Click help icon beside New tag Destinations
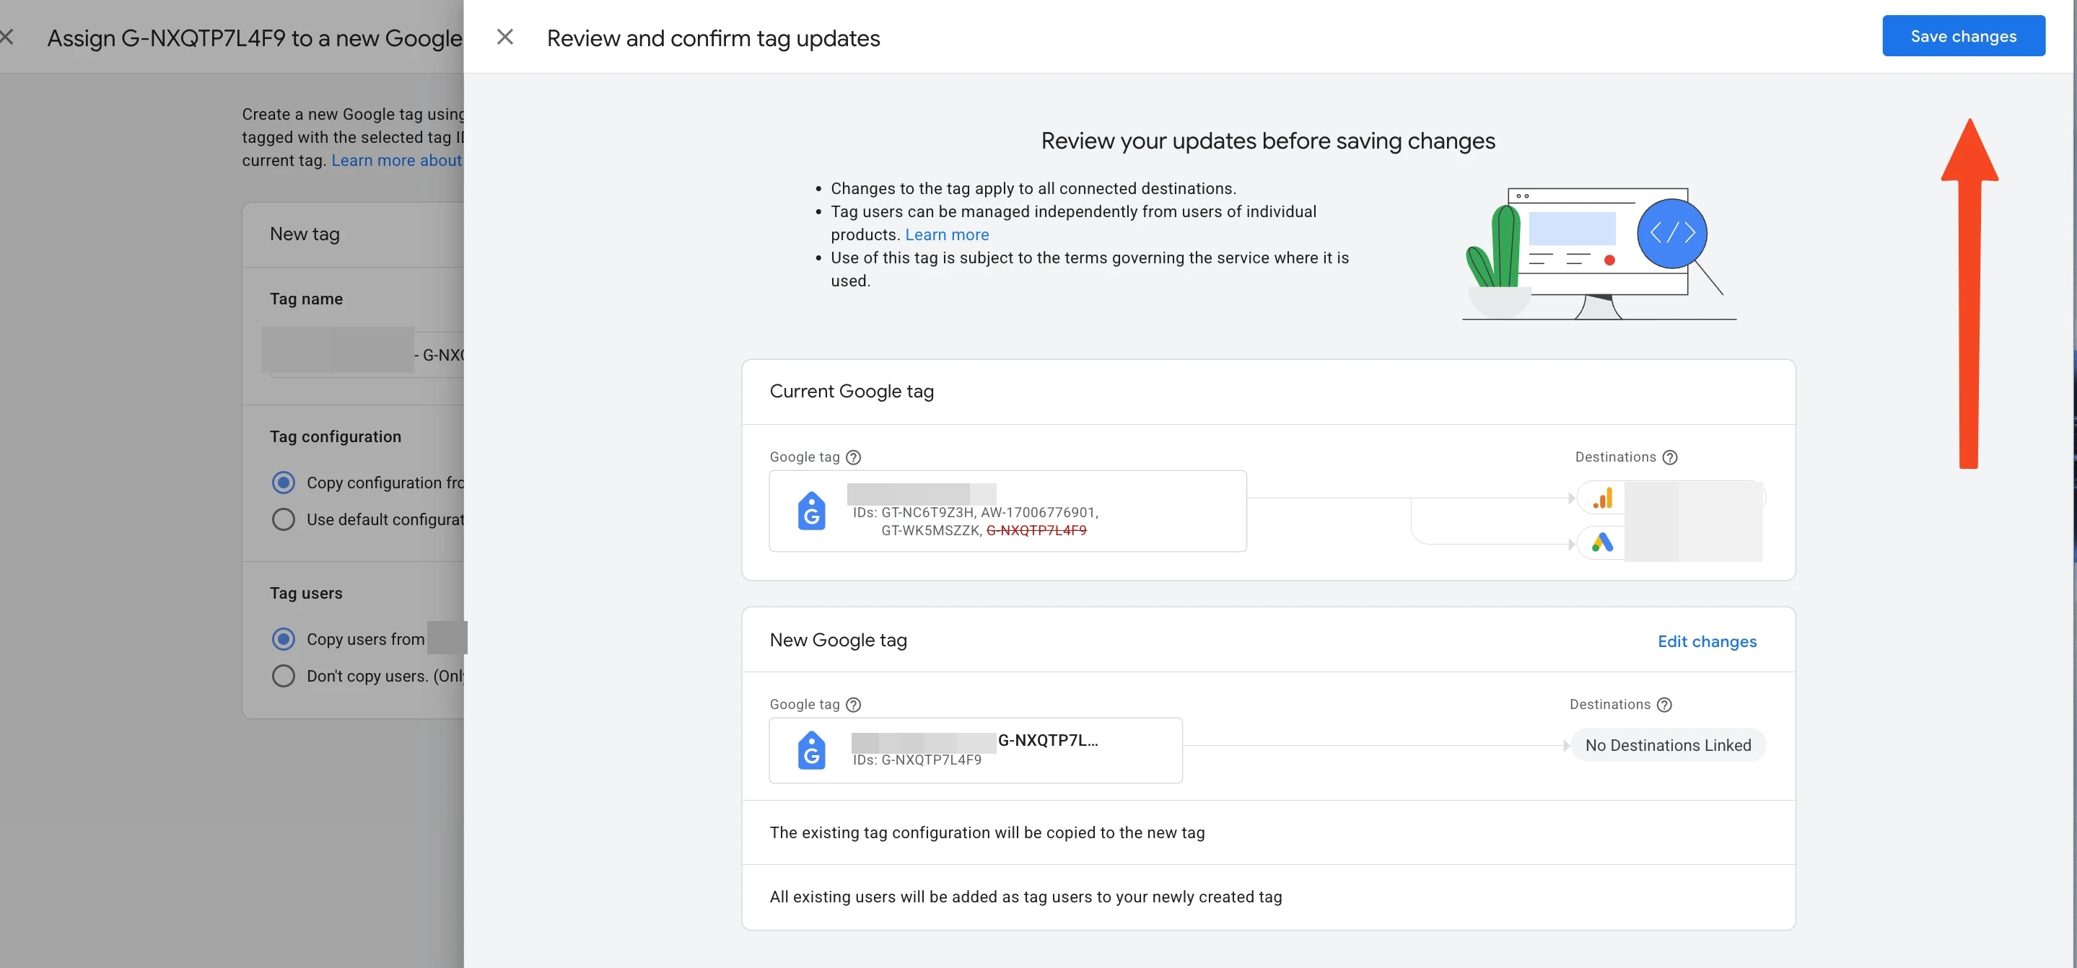Screen dimensions: 2077x968 pyautogui.click(x=1664, y=705)
